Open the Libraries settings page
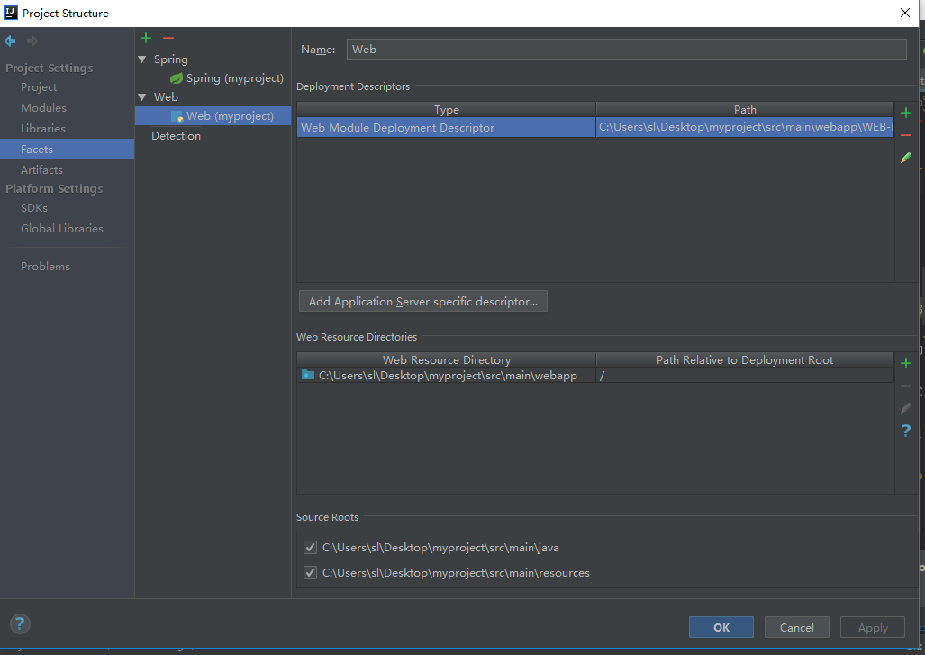This screenshot has width=925, height=655. [43, 128]
